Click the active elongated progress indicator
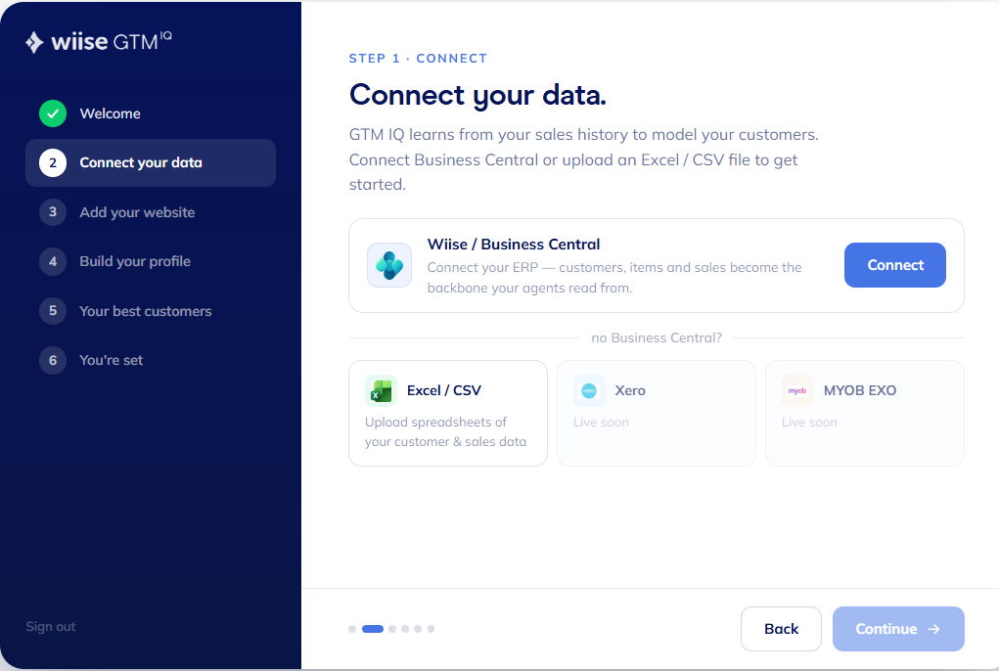Screen dimensions: 999x671 [373, 629]
